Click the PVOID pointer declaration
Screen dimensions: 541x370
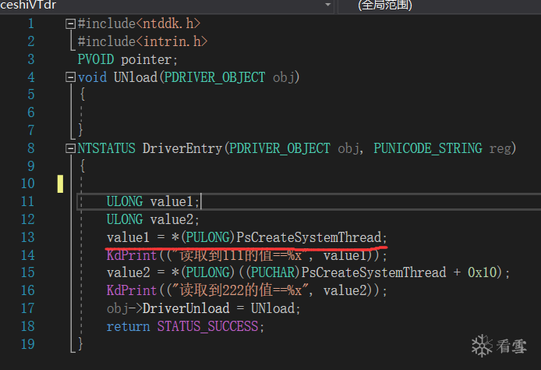pos(127,59)
